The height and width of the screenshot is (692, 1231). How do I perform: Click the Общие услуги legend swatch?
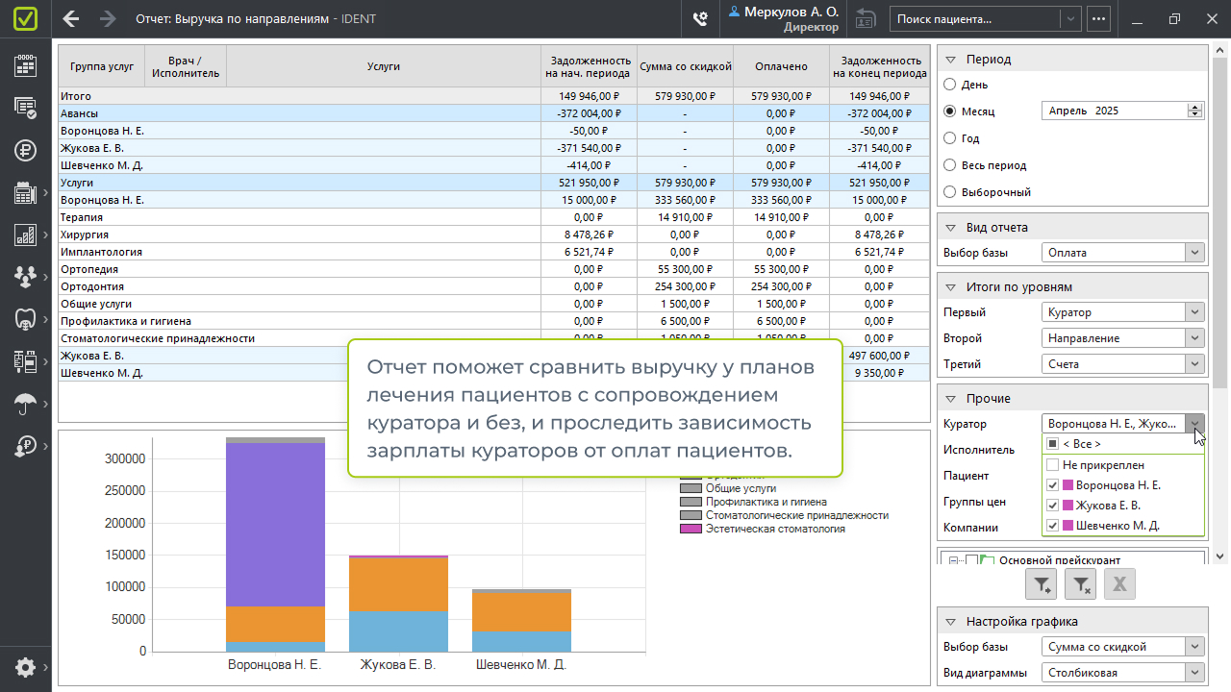[691, 488]
